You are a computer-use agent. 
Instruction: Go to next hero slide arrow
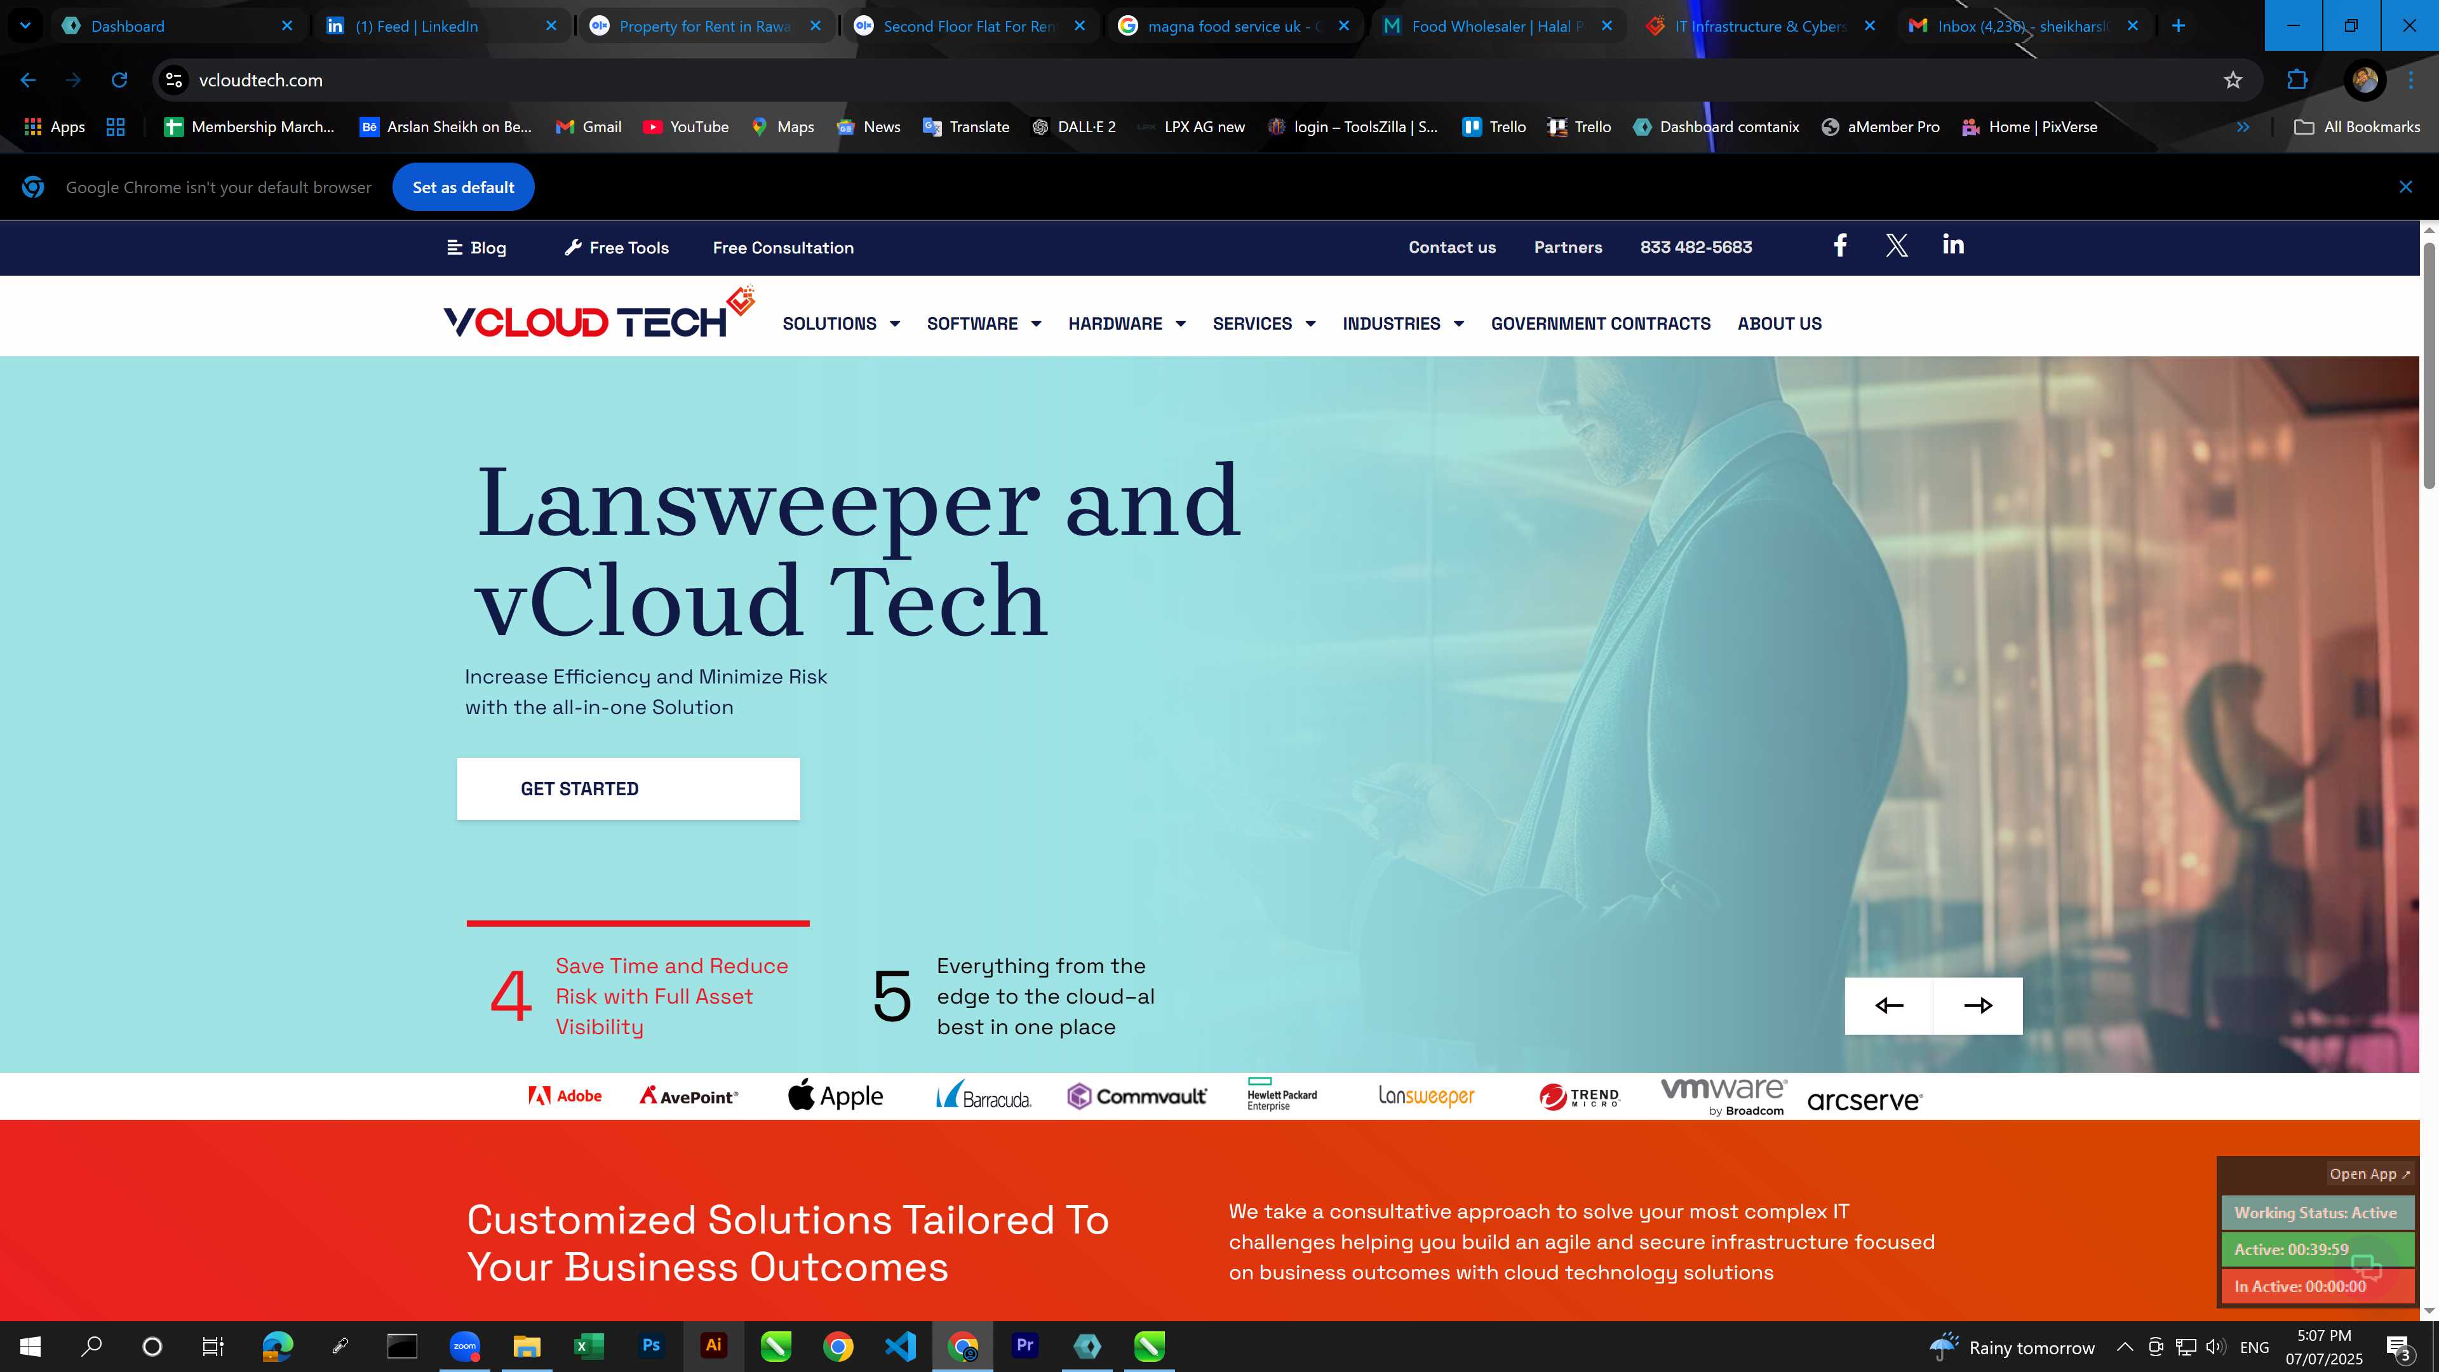click(x=1978, y=1005)
